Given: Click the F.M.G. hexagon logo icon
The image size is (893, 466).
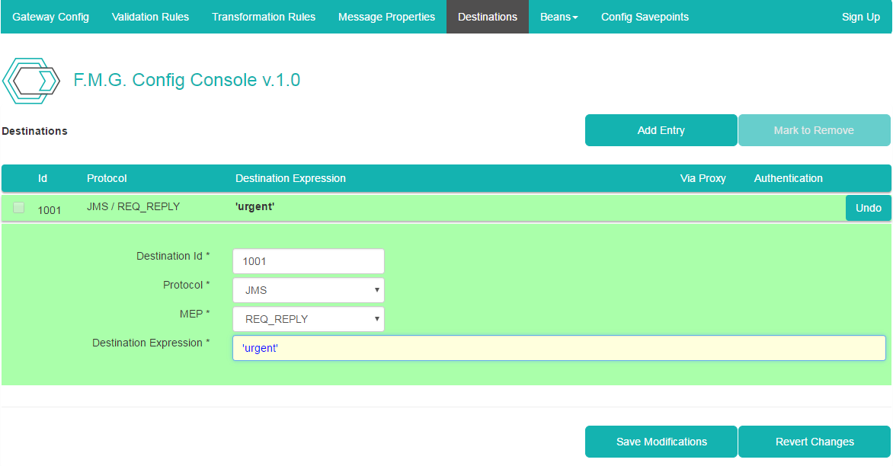Looking at the screenshot, I should click(x=31, y=80).
